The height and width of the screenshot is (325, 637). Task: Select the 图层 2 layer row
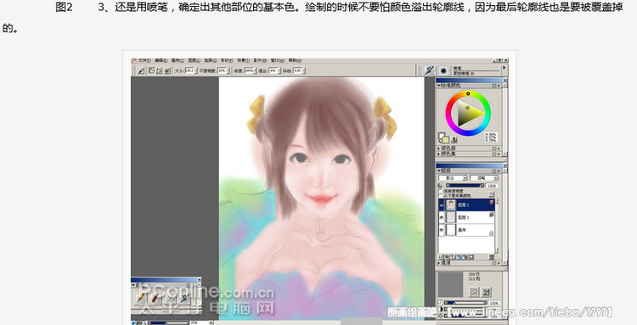[466, 205]
